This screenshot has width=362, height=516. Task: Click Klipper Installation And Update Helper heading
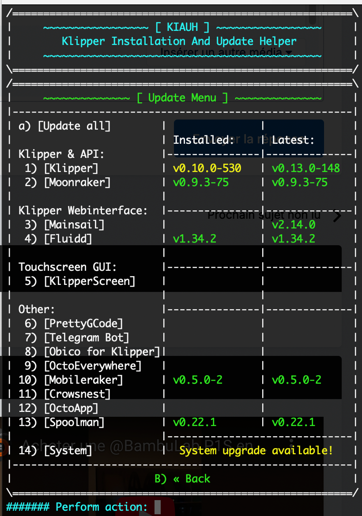(x=179, y=41)
